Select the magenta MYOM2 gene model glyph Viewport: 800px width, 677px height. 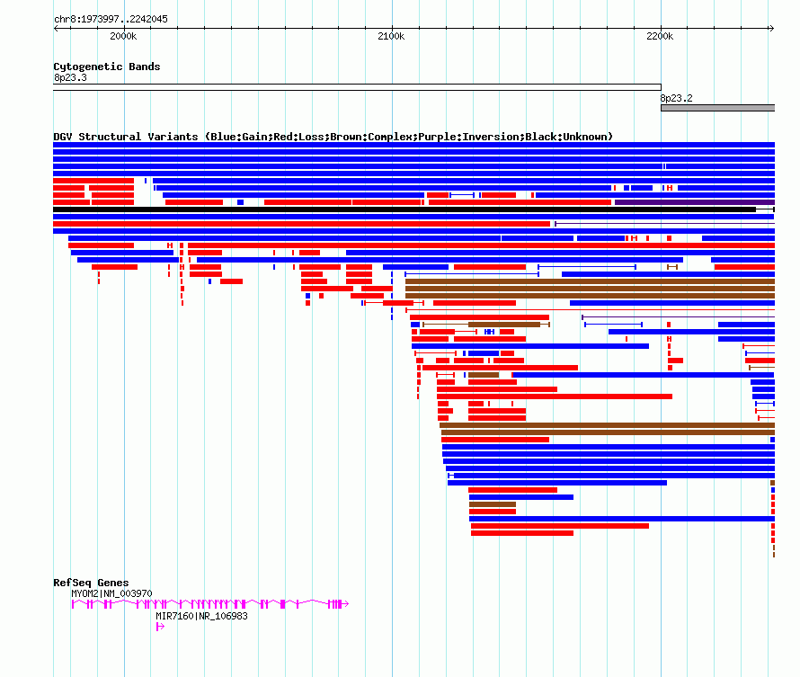pos(210,604)
